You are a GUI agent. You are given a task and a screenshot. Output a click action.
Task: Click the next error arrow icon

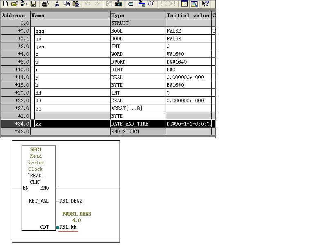pyautogui.click(x=172, y=4)
